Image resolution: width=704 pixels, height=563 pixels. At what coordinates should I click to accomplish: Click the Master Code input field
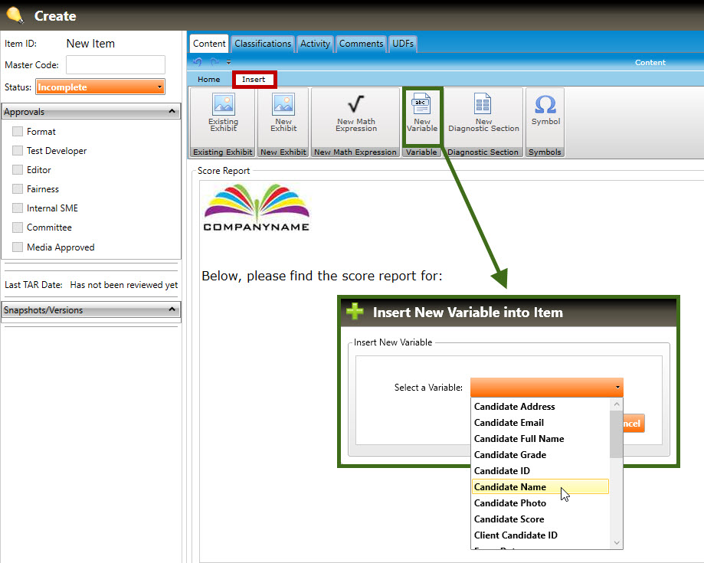click(x=116, y=65)
